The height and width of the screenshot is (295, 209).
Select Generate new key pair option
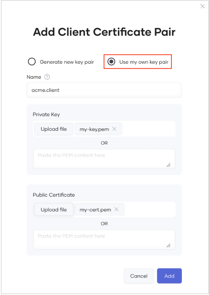[x=32, y=62]
